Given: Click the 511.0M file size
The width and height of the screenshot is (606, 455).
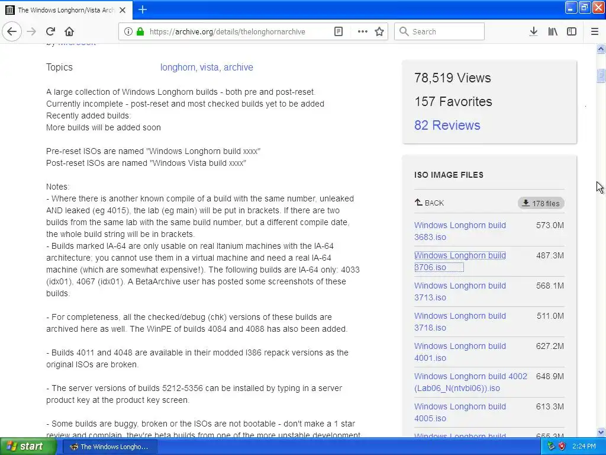Looking at the screenshot, I should click(x=550, y=316).
